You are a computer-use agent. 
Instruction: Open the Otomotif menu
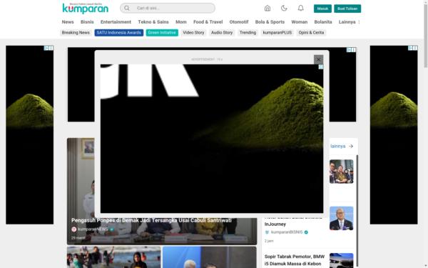coord(239,22)
